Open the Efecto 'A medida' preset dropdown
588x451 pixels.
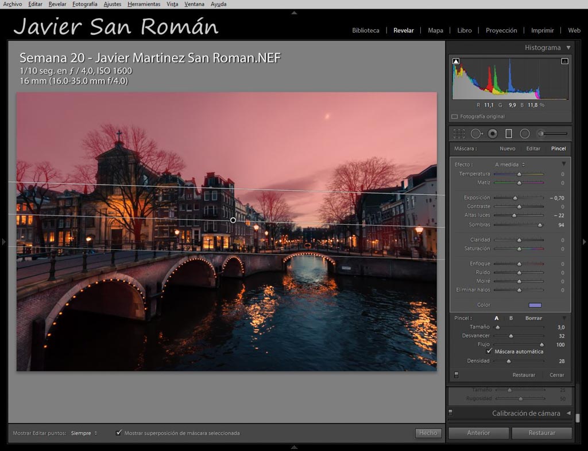click(509, 164)
